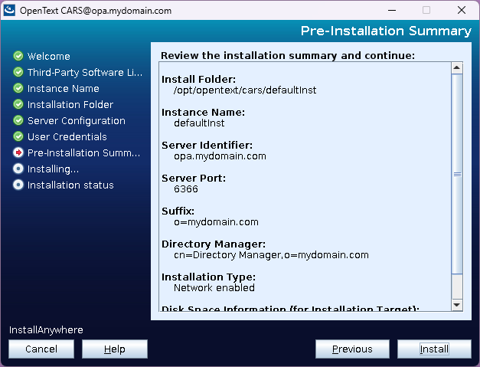
Task: Click the defaultInst value under Instance Name
Action: pos(199,123)
